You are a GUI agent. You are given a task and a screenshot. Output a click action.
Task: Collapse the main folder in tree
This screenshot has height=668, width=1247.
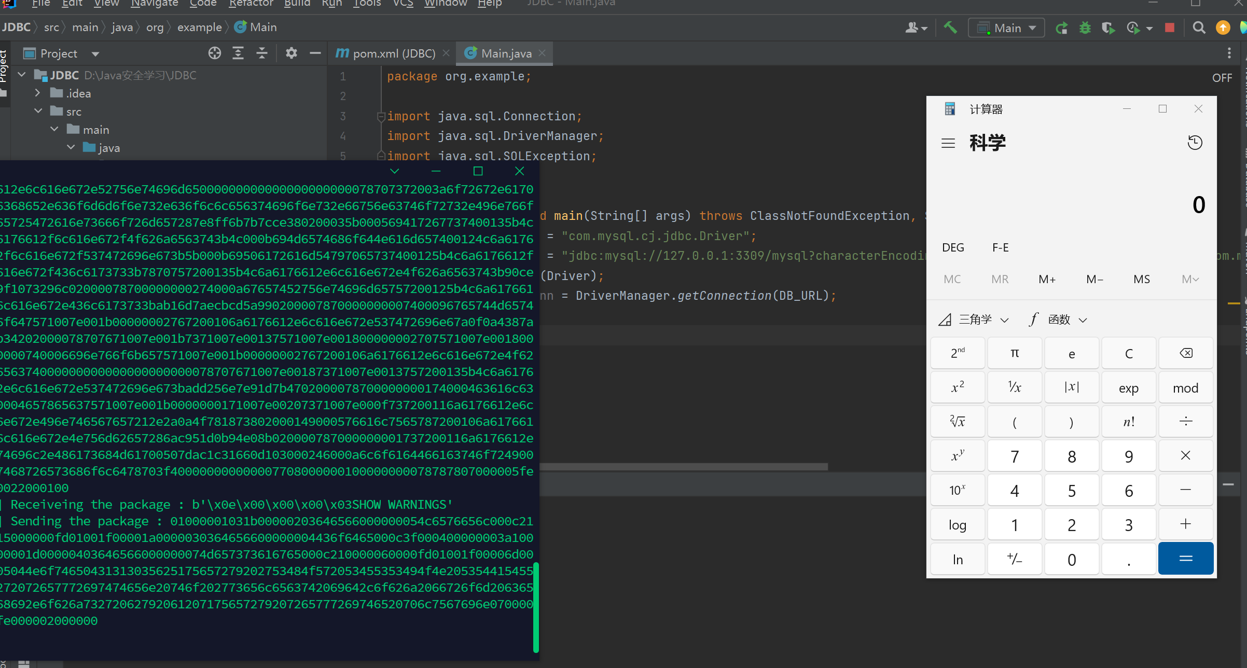(54, 129)
